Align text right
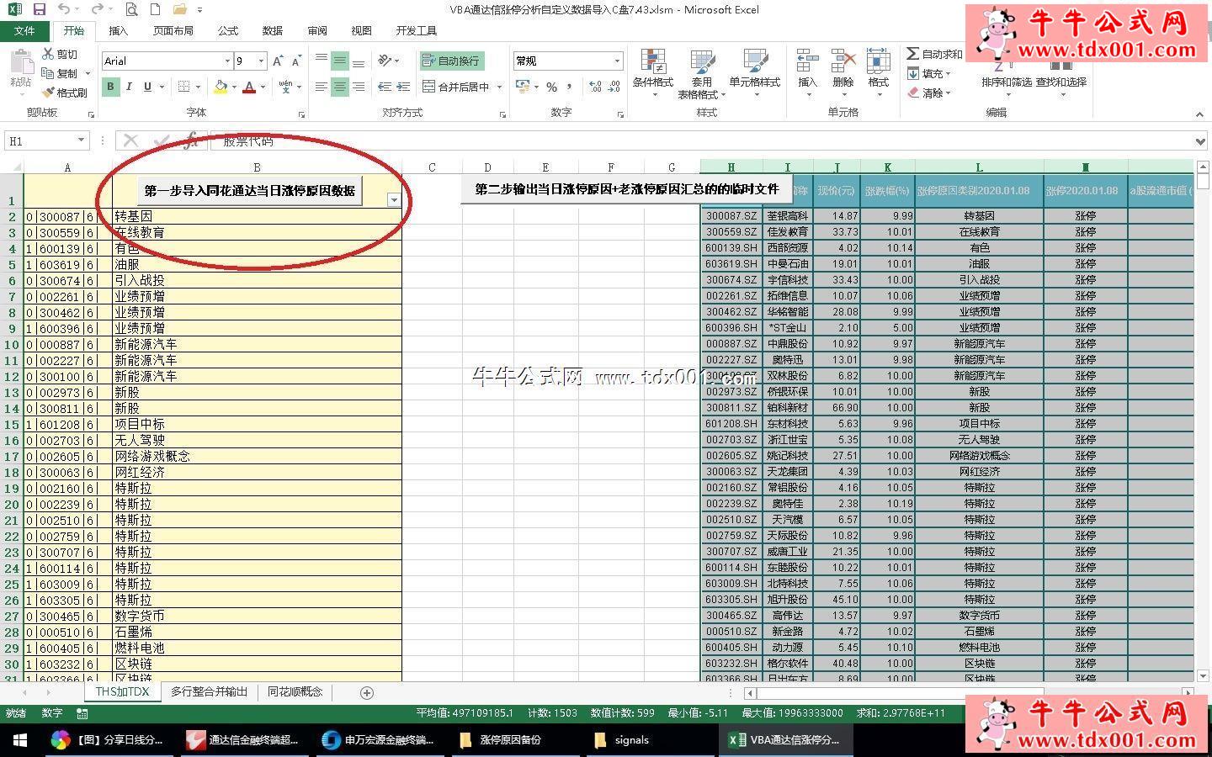The height and width of the screenshot is (757, 1212). point(359,87)
